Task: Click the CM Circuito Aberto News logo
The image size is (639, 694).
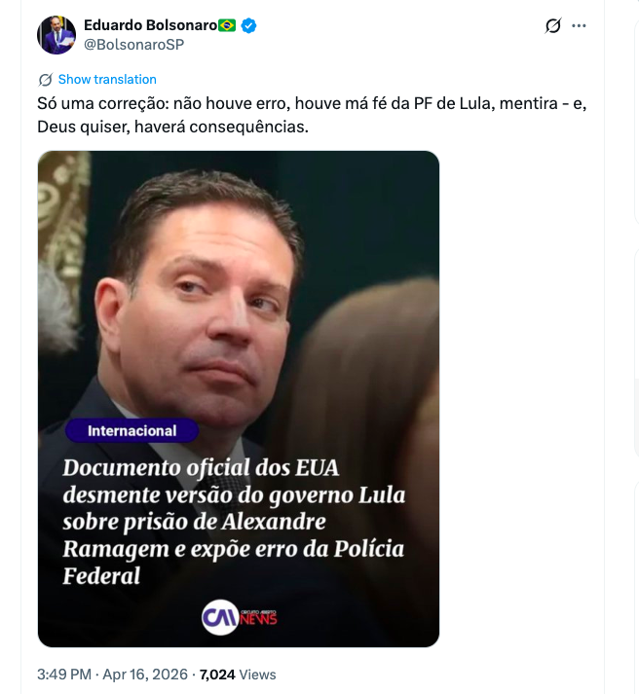Action: pos(239,617)
